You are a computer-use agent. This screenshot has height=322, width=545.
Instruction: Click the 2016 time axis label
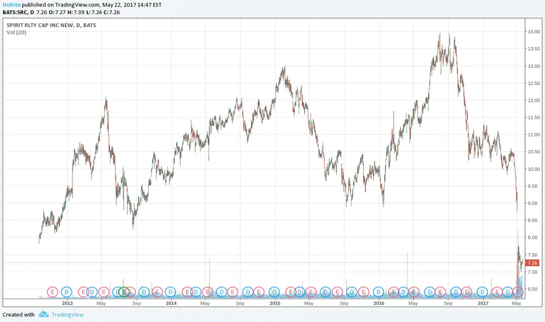click(379, 303)
